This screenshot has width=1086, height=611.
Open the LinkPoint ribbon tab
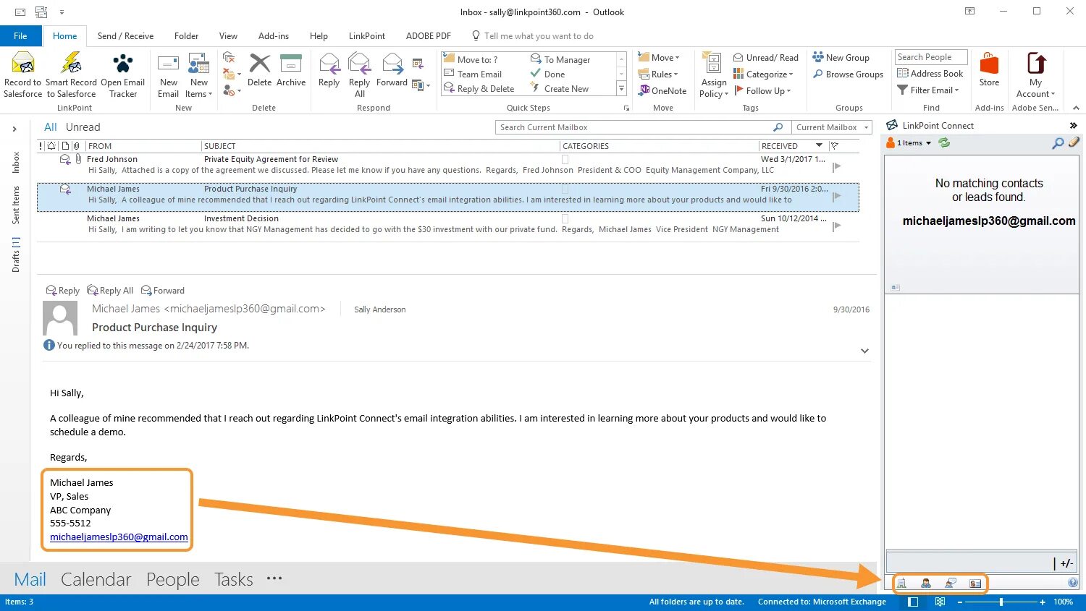(367, 35)
